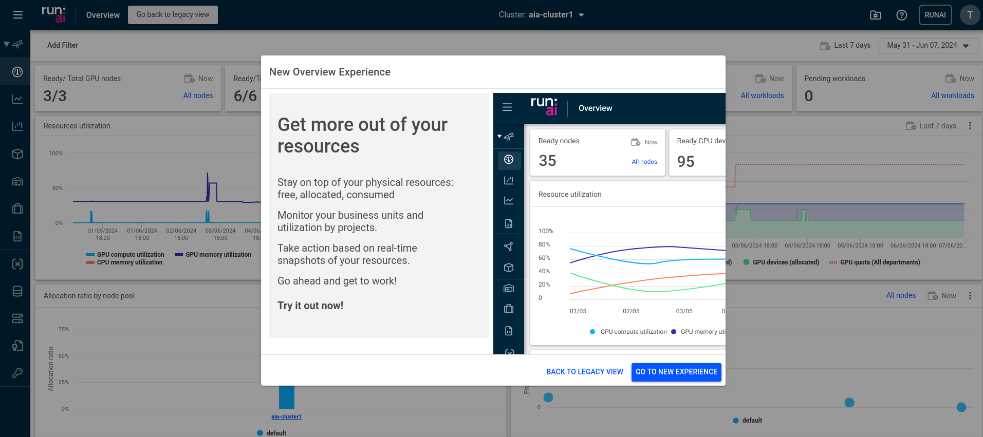The height and width of the screenshot is (437, 983).
Task: Open kebab menu of Resources utilization panel
Action: [x=970, y=126]
